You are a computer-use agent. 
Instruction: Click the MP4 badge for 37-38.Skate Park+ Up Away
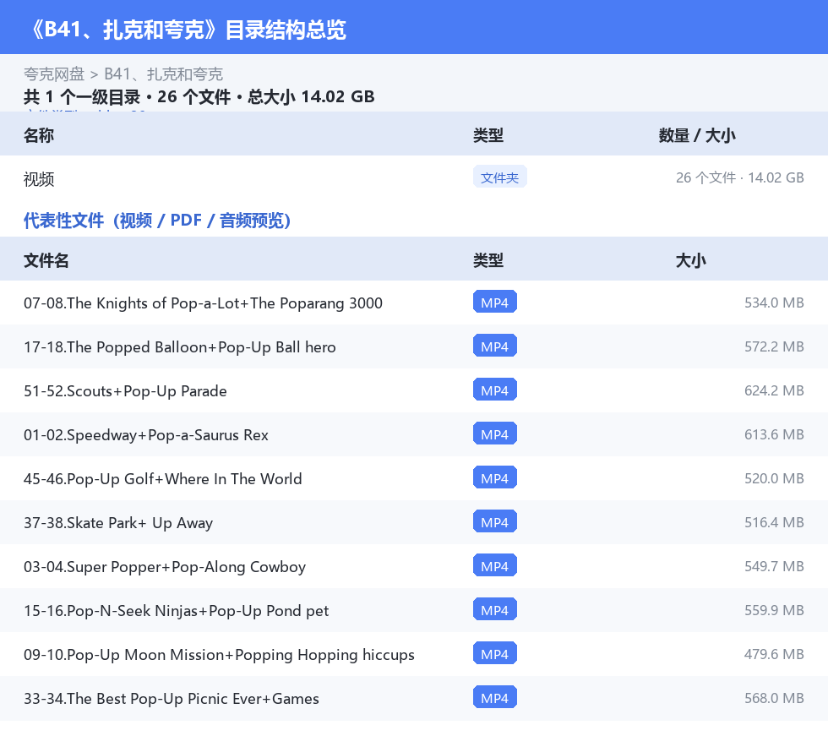[495, 521]
